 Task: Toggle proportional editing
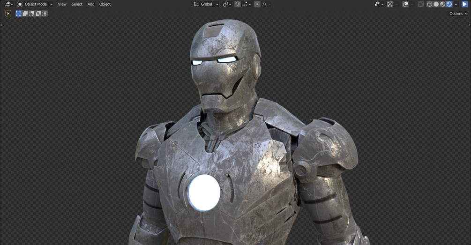(x=257, y=4)
